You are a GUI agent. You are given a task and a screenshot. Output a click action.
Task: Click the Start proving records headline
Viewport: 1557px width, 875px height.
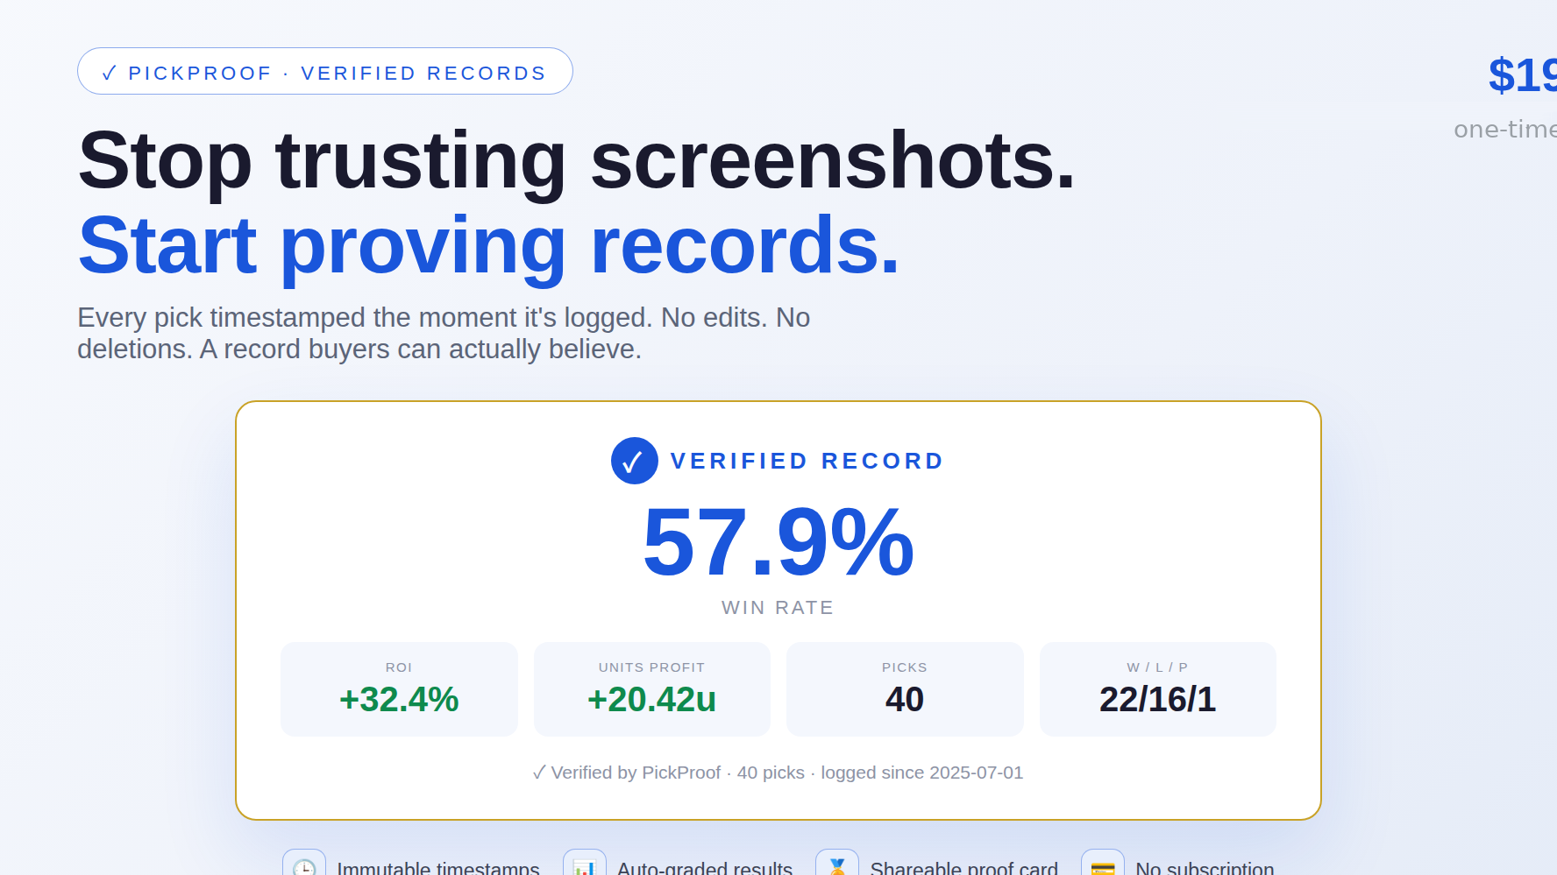pos(489,246)
